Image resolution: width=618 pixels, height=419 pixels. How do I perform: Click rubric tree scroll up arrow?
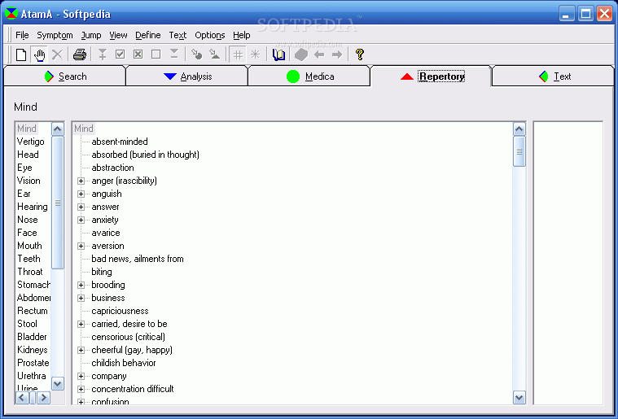pos(519,129)
